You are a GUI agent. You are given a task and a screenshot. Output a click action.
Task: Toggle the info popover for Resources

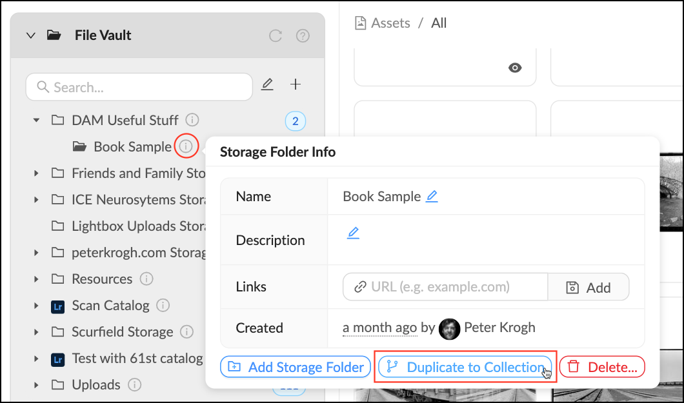(146, 279)
